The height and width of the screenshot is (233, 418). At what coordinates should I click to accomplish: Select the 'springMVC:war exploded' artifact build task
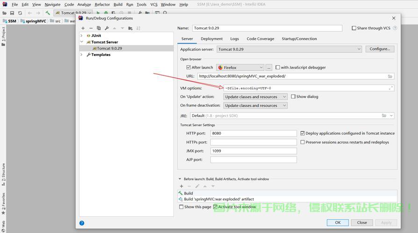(x=288, y=199)
